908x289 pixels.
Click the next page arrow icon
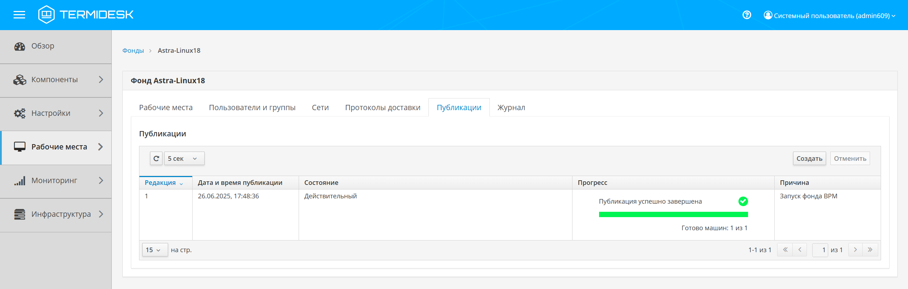click(x=855, y=250)
